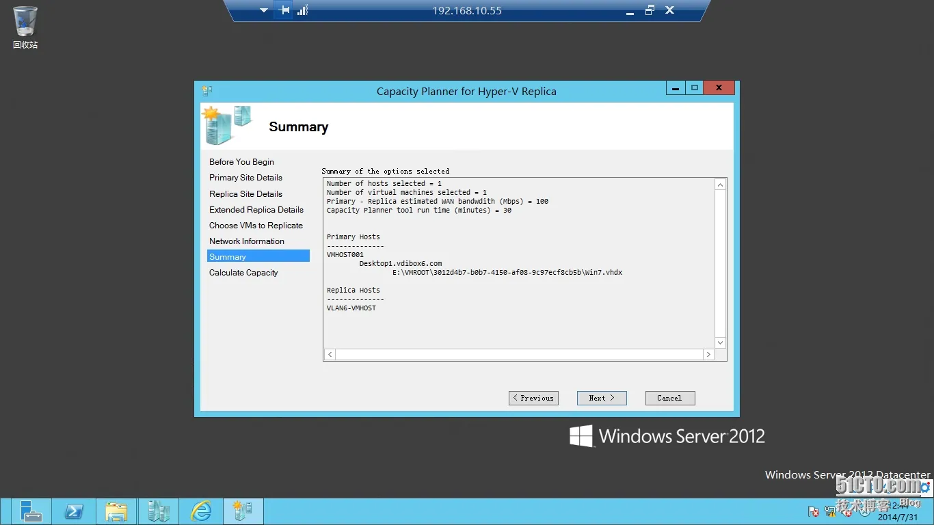Click 'Number of hosts selected = 1' line
The image size is (934, 525).
coord(384,184)
